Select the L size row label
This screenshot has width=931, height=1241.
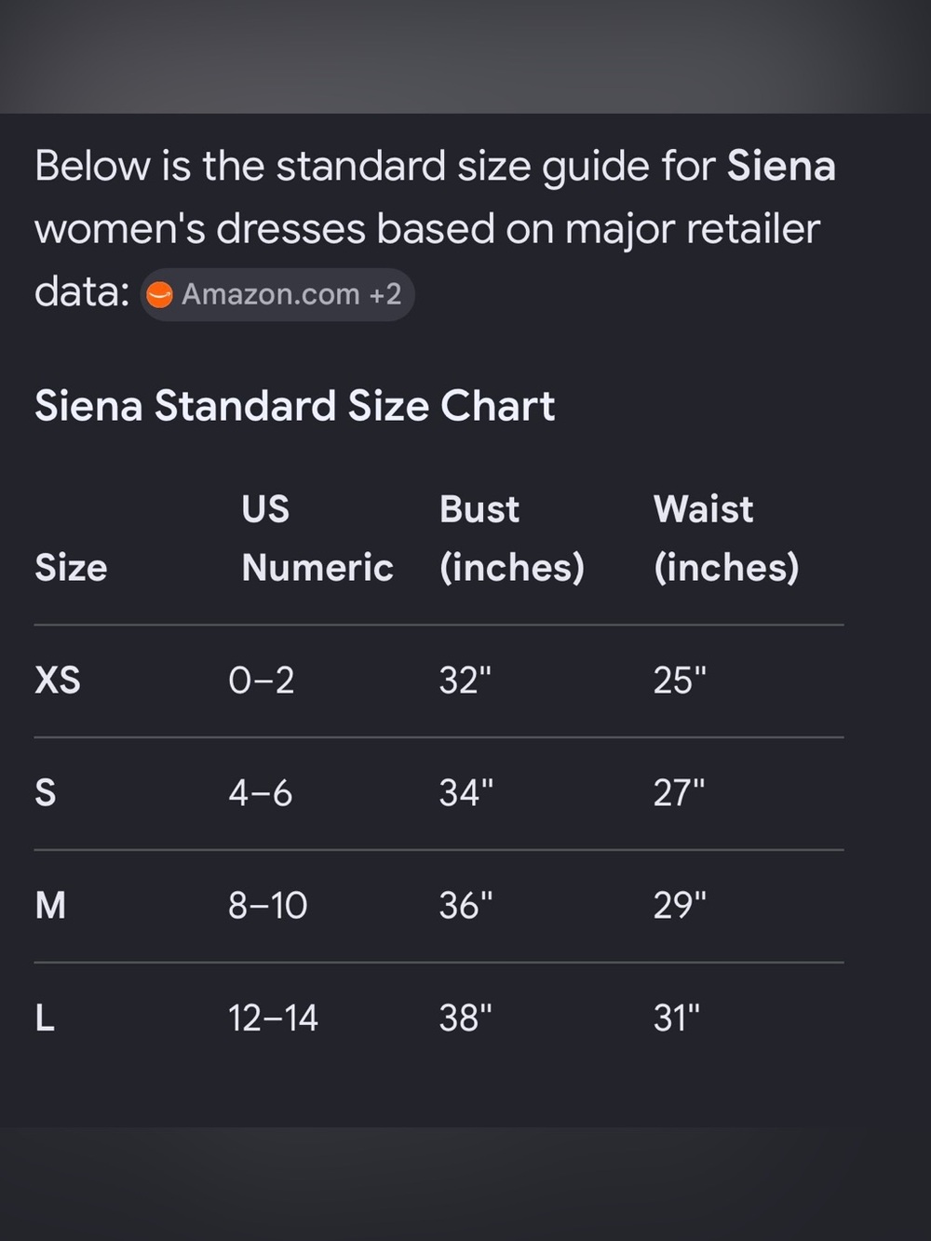click(x=45, y=1018)
